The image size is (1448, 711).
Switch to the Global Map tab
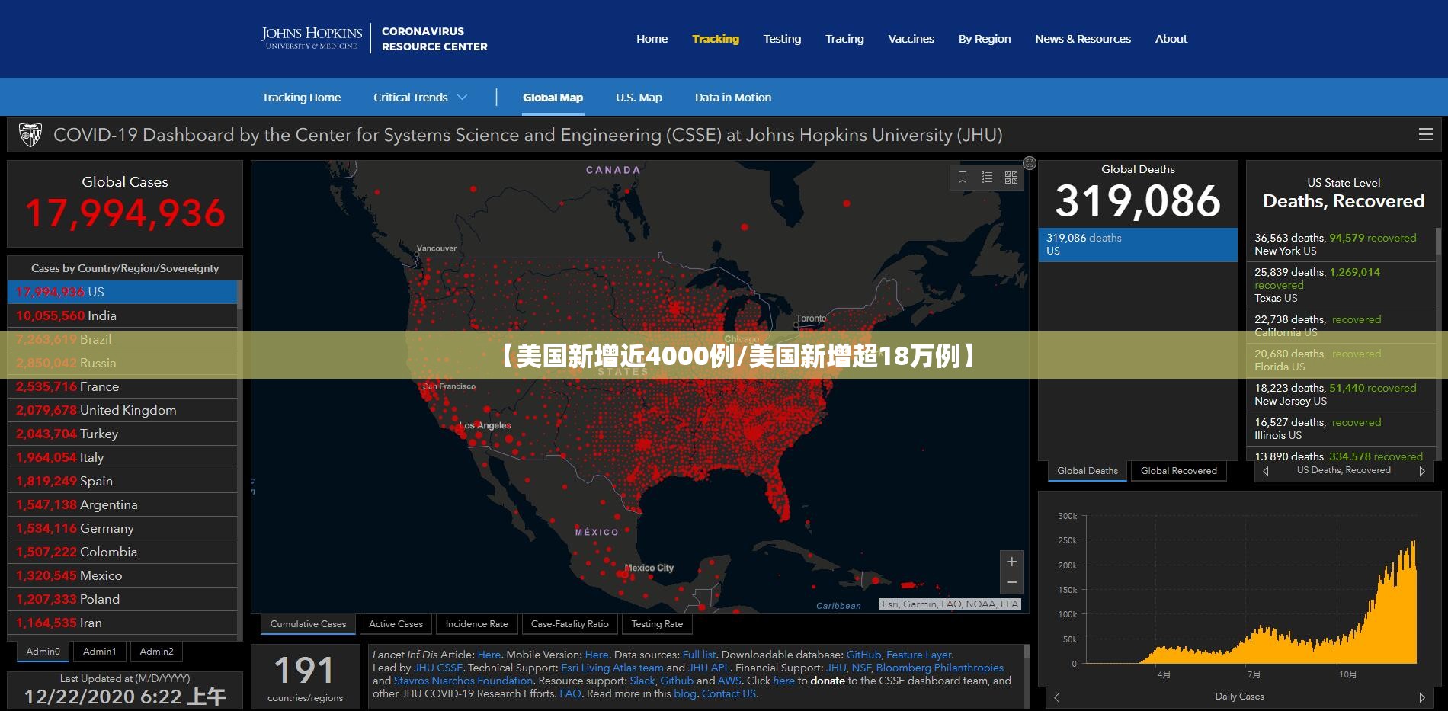tap(553, 98)
